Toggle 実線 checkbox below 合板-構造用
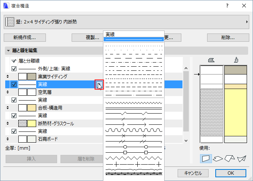 [x=14, y=115]
